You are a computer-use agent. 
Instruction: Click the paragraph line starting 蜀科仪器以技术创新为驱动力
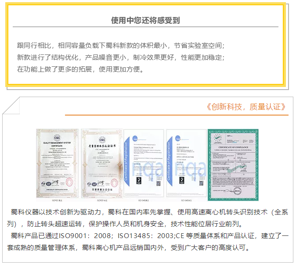(149, 212)
